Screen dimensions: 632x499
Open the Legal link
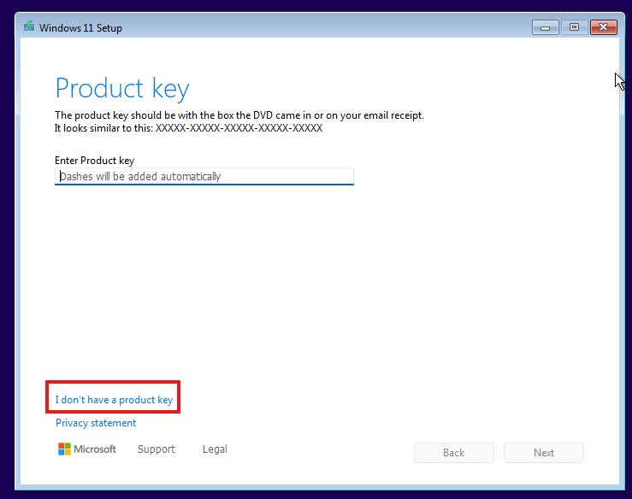tap(215, 449)
